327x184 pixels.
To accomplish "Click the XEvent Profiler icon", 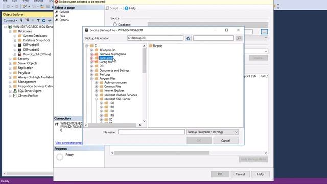I will pos(15,96).
